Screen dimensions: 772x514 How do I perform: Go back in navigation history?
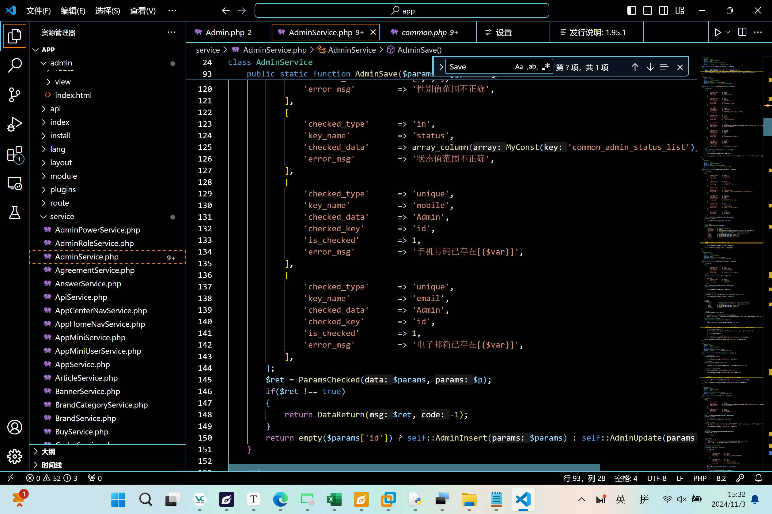coord(225,11)
